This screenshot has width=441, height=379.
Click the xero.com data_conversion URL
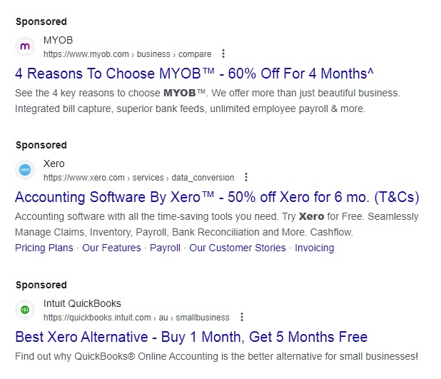(x=139, y=178)
